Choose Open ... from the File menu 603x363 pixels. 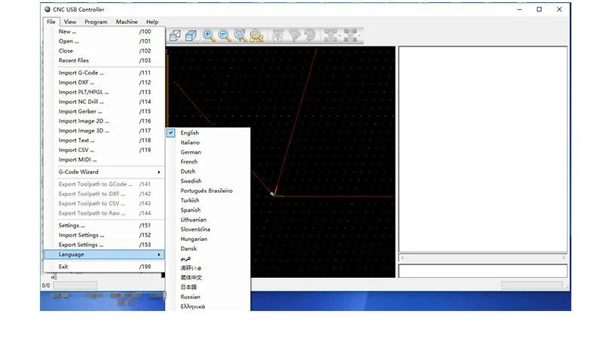(x=104, y=41)
